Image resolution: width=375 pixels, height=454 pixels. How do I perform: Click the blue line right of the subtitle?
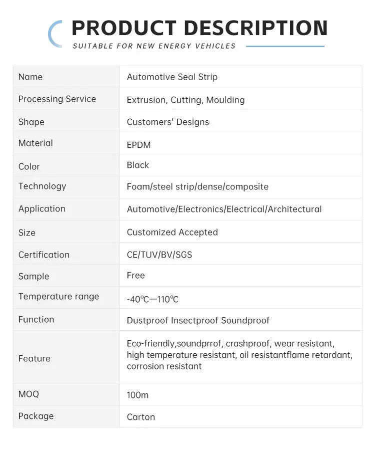click(x=285, y=46)
